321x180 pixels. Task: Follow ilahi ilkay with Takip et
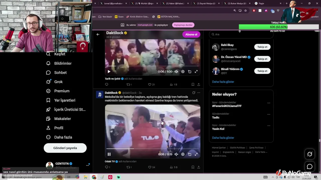(x=262, y=47)
